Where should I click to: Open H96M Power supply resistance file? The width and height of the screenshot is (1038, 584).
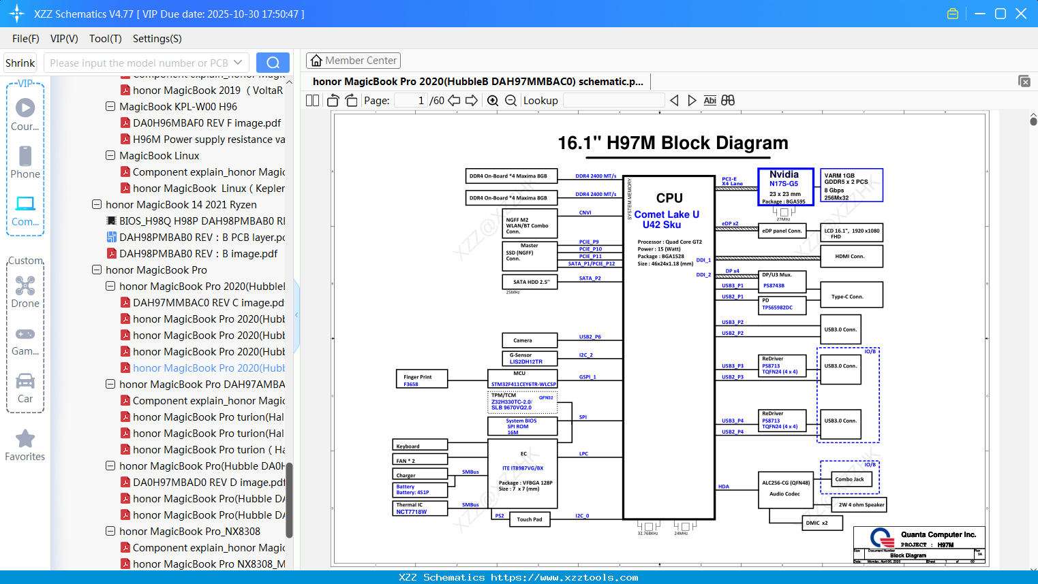tap(209, 139)
